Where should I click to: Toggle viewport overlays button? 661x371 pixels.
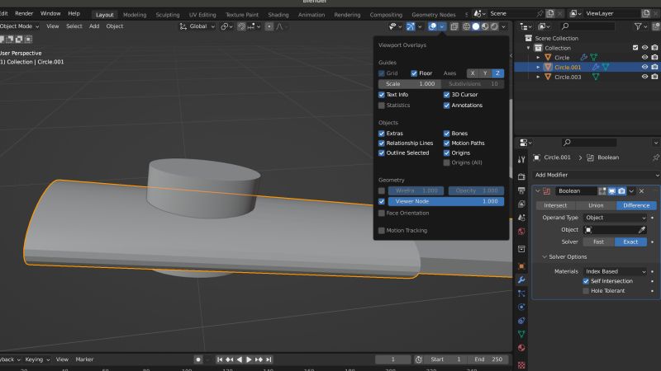pos(432,26)
